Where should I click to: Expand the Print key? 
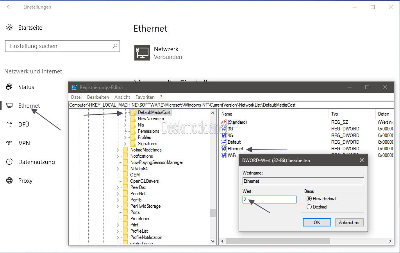tap(118, 225)
